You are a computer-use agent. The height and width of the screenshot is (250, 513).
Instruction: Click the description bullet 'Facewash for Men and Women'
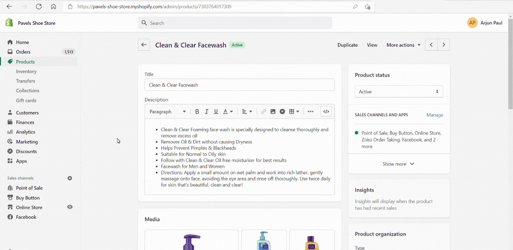(x=193, y=166)
